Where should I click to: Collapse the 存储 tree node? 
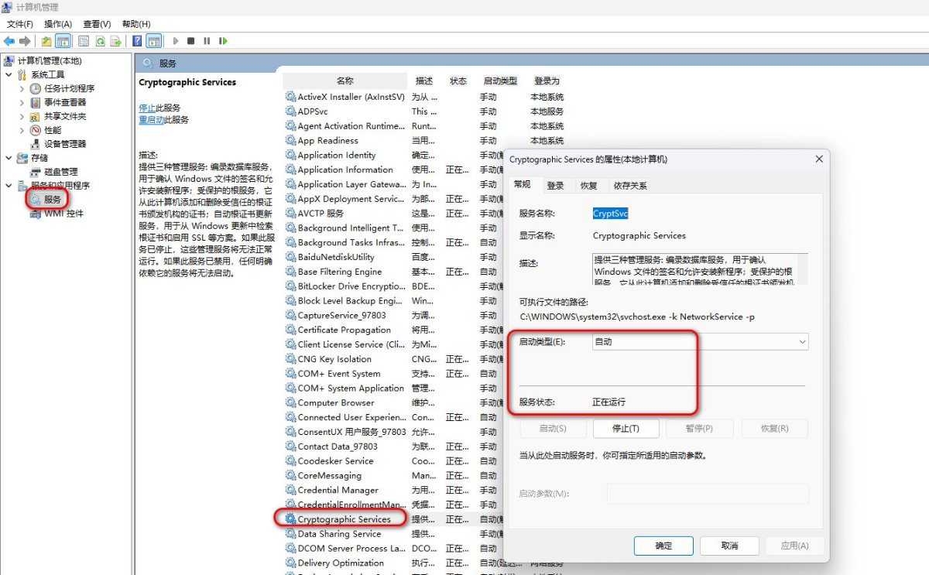click(x=9, y=158)
